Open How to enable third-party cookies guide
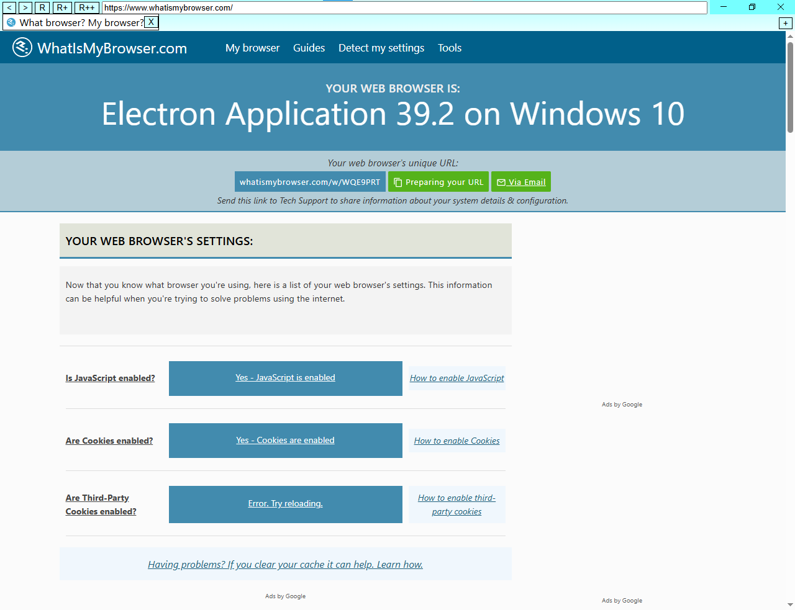The height and width of the screenshot is (610, 795). tap(457, 505)
